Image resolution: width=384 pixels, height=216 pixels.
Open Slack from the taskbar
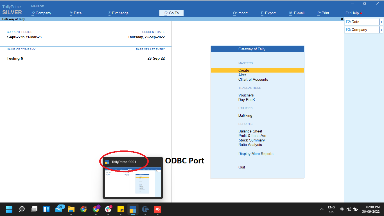tap(108, 209)
